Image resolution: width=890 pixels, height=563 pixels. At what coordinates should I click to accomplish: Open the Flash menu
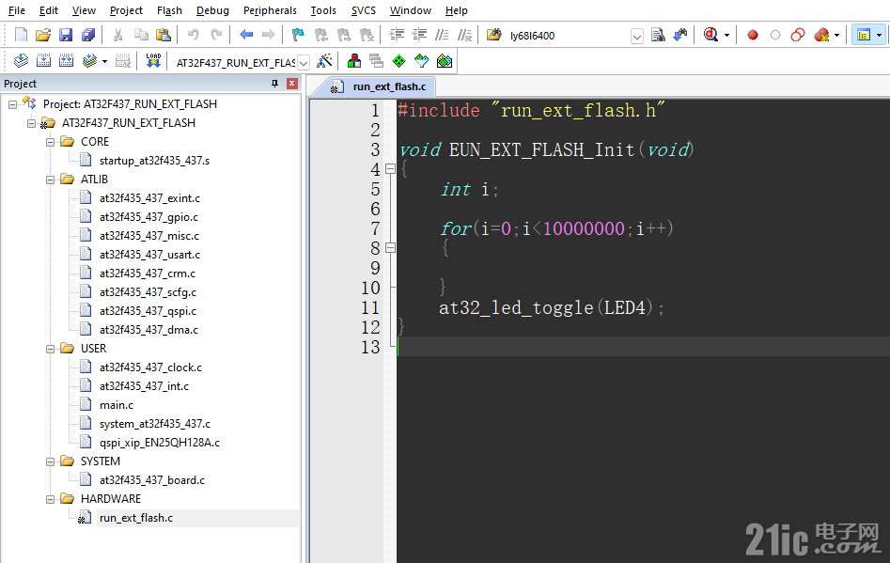click(169, 10)
